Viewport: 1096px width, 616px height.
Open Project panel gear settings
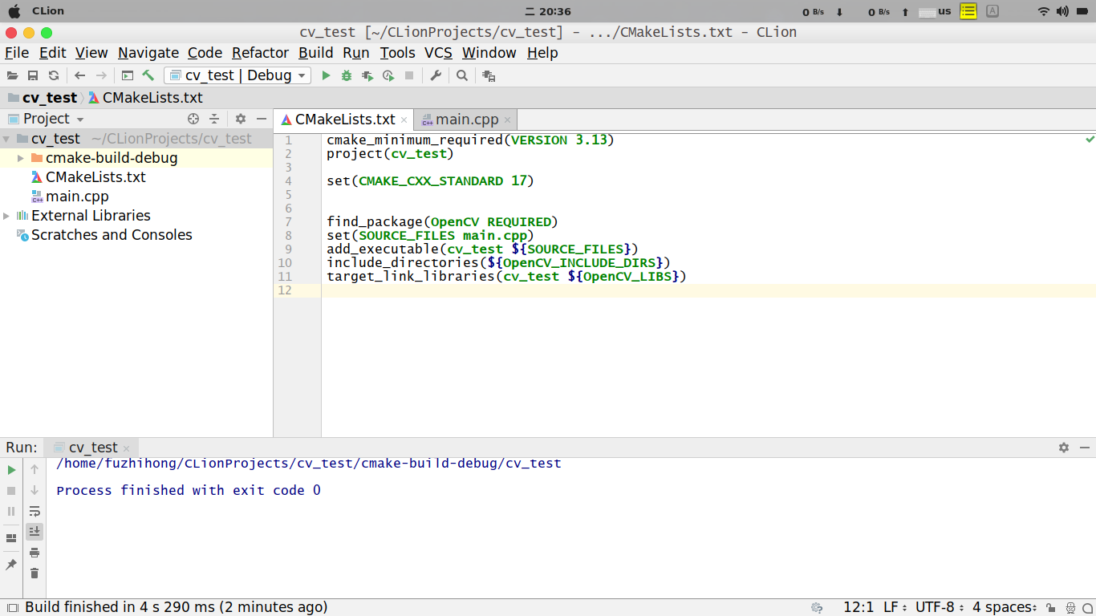click(241, 119)
